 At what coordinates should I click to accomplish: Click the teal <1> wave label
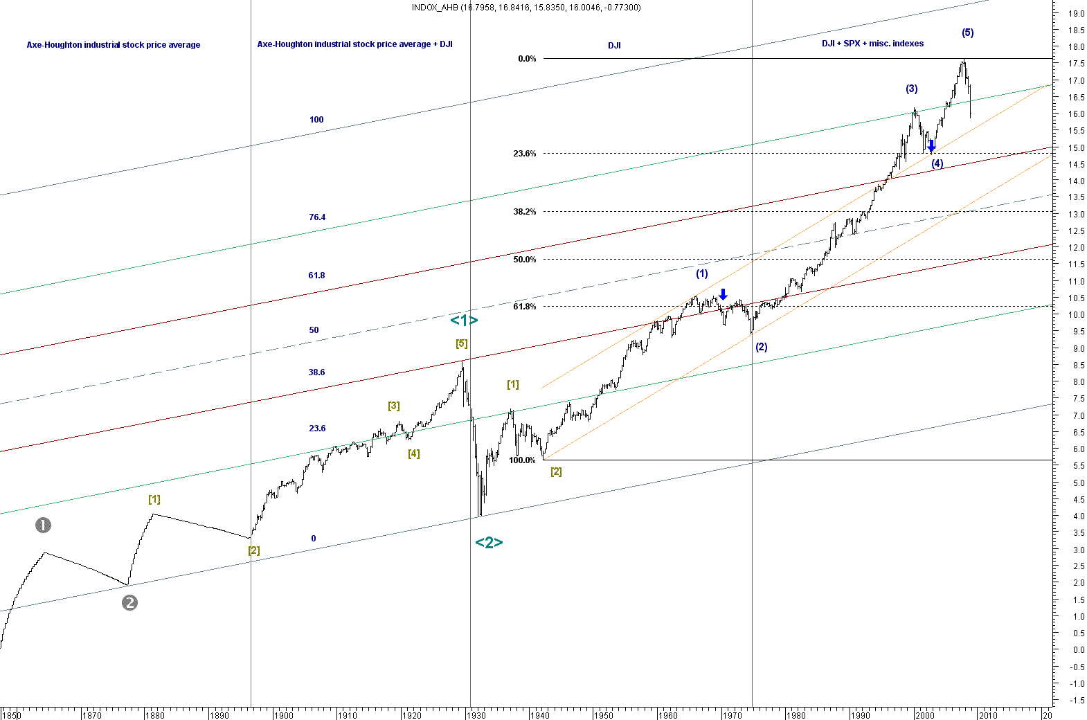click(x=464, y=320)
